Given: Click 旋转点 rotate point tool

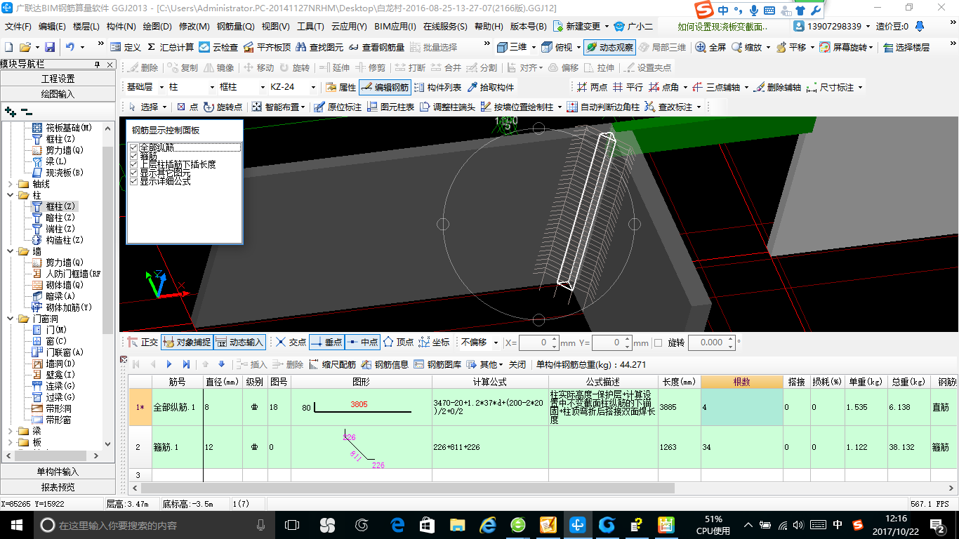Looking at the screenshot, I should coord(223,107).
